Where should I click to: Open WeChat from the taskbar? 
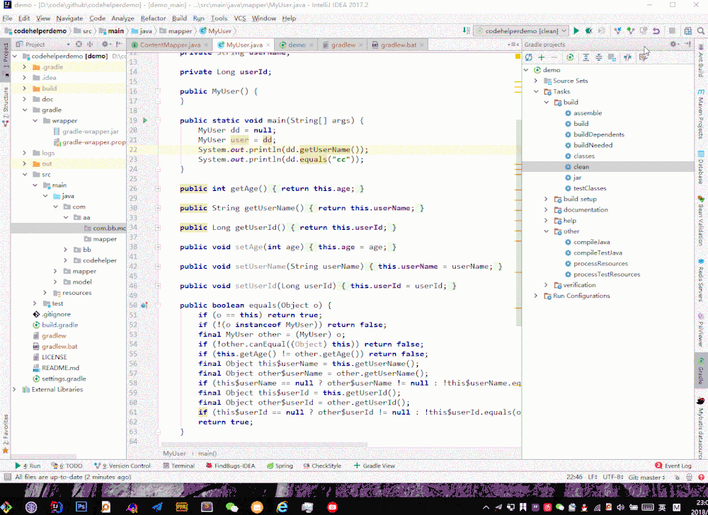pyautogui.click(x=232, y=507)
